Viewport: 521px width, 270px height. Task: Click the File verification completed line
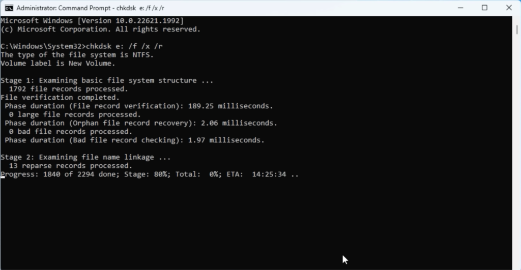pyautogui.click(x=60, y=98)
